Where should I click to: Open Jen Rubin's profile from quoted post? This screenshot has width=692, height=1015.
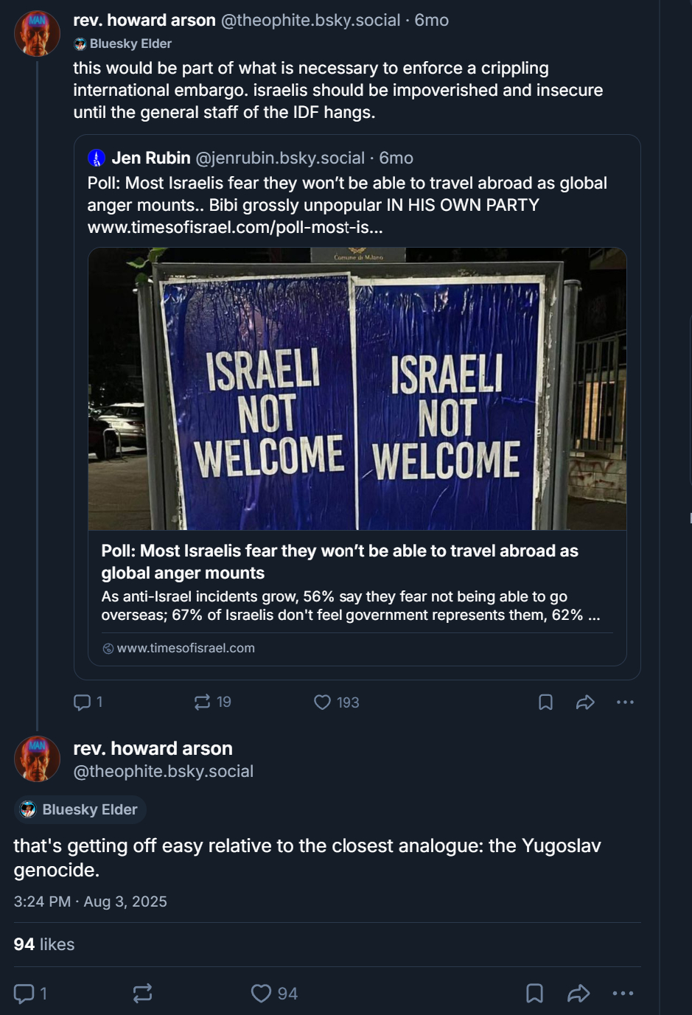[150, 158]
